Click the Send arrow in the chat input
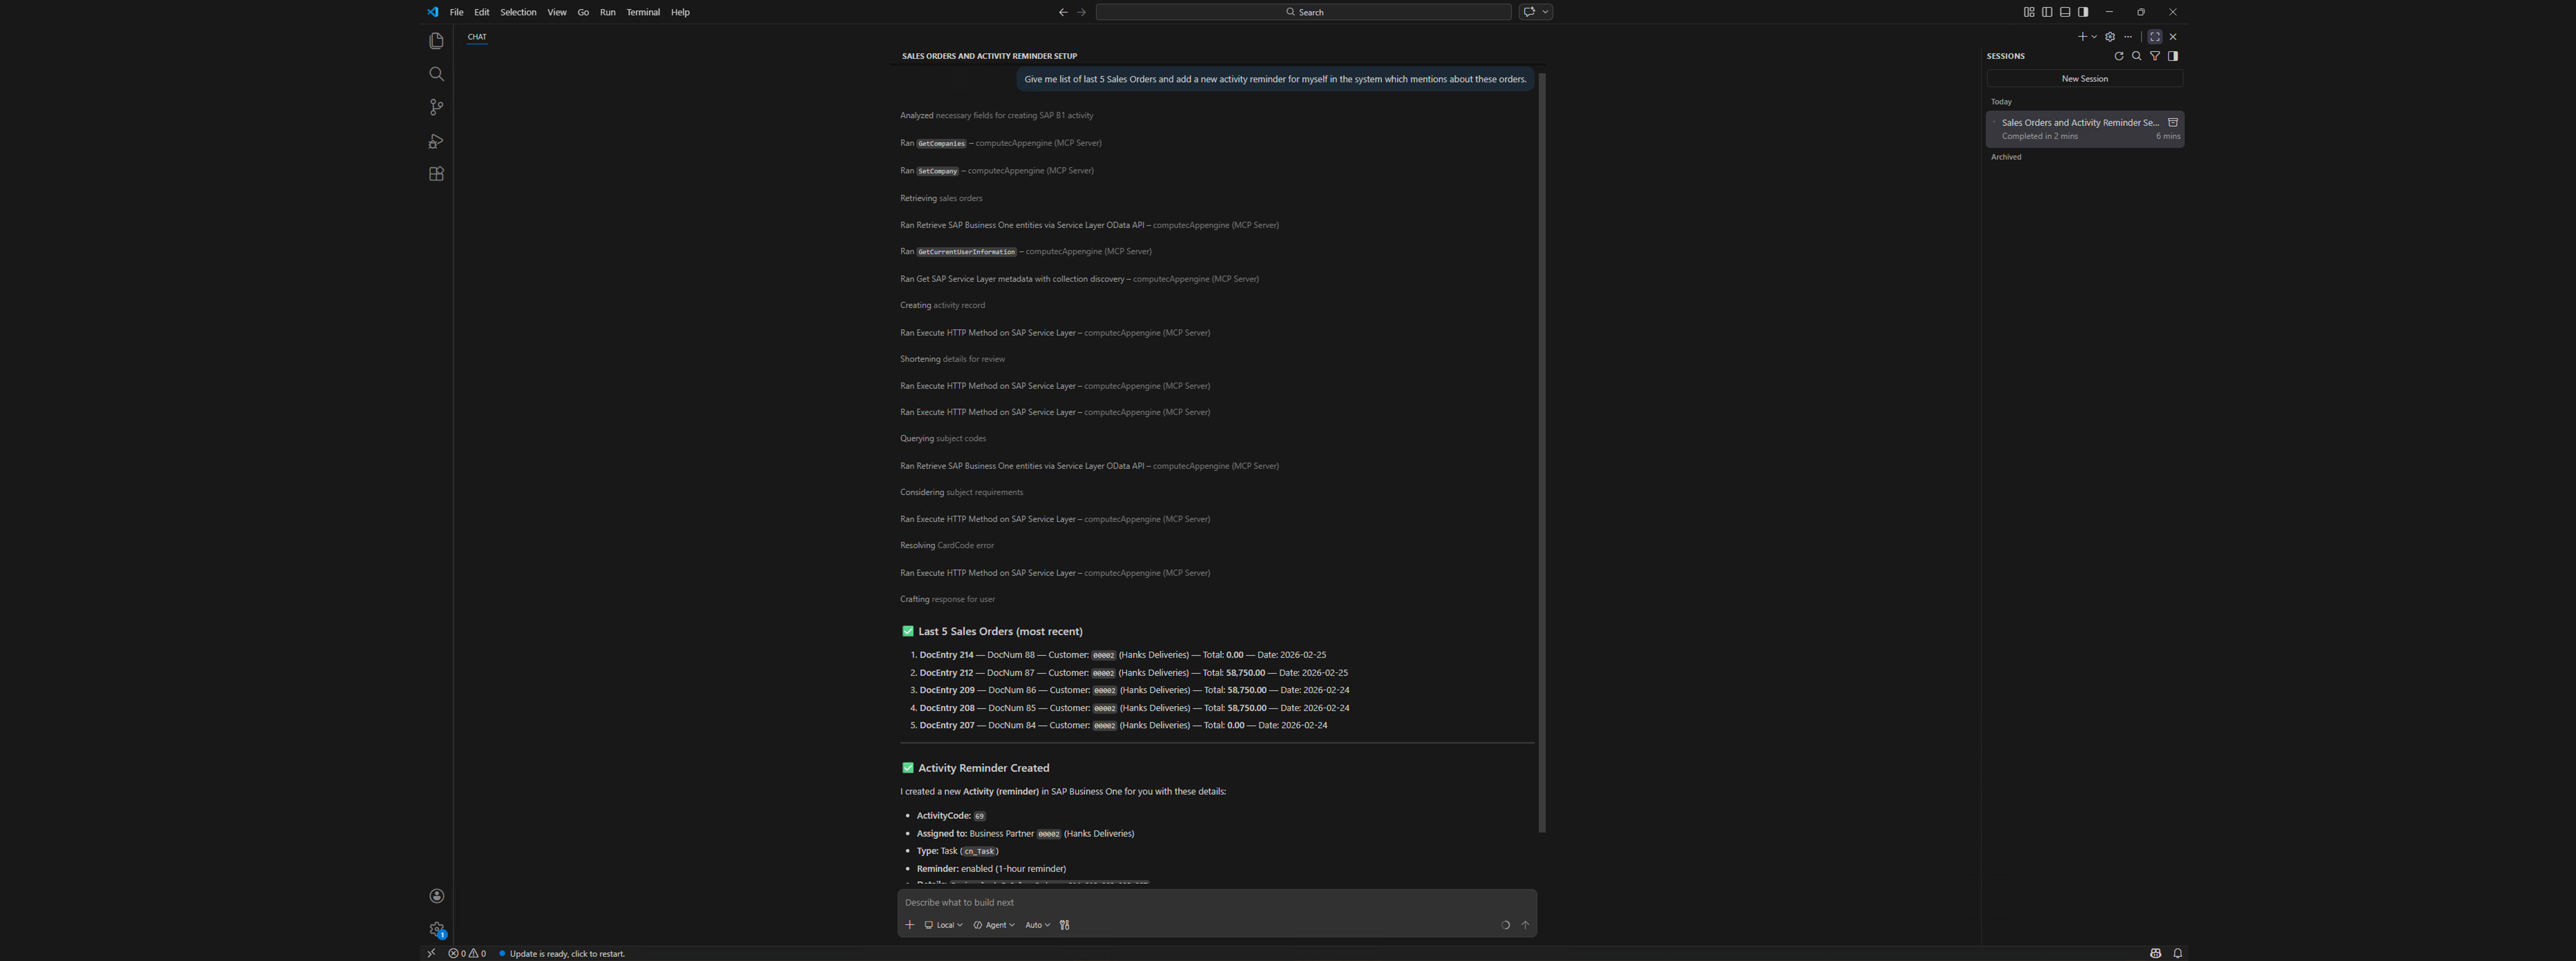The width and height of the screenshot is (2576, 961). click(x=1525, y=925)
